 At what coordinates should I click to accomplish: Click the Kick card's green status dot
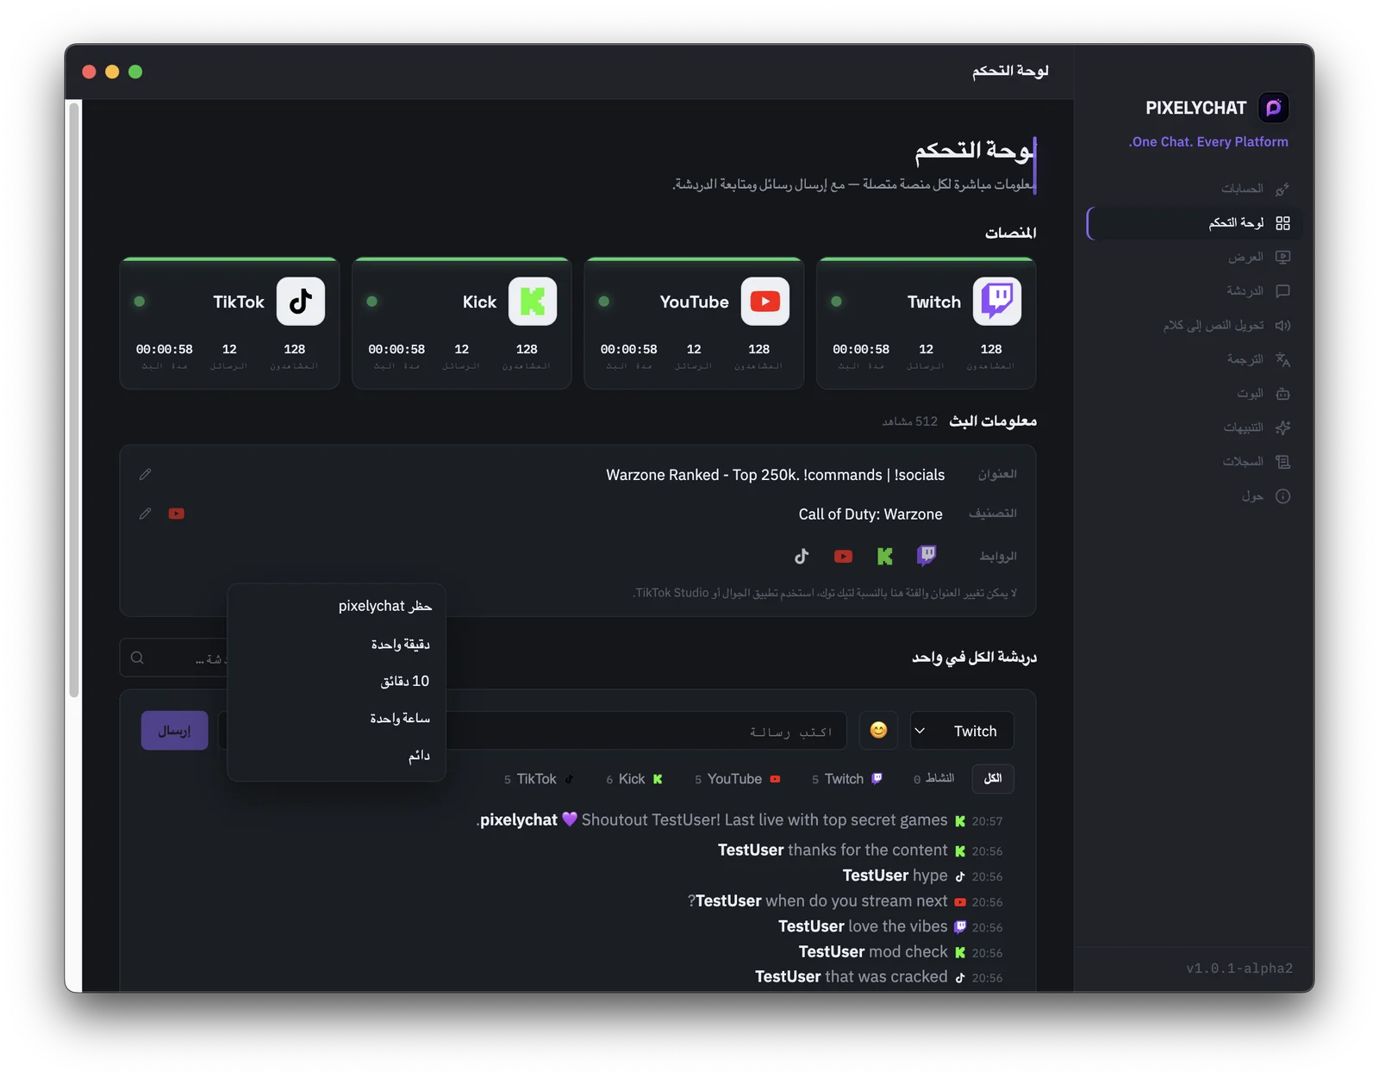tap(371, 302)
